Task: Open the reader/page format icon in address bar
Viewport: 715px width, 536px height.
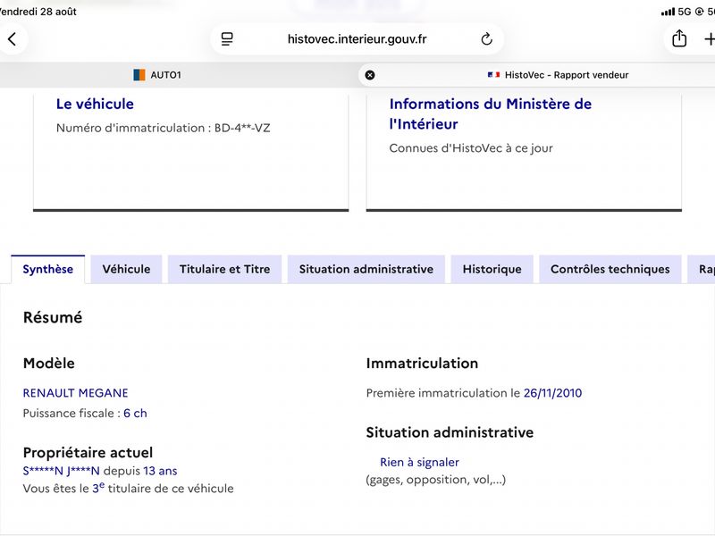Action: click(x=227, y=39)
